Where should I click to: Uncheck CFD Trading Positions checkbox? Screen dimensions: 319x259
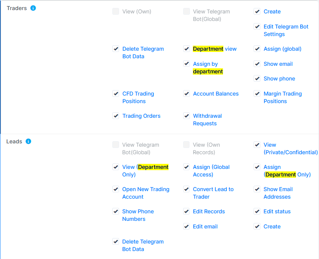point(116,94)
